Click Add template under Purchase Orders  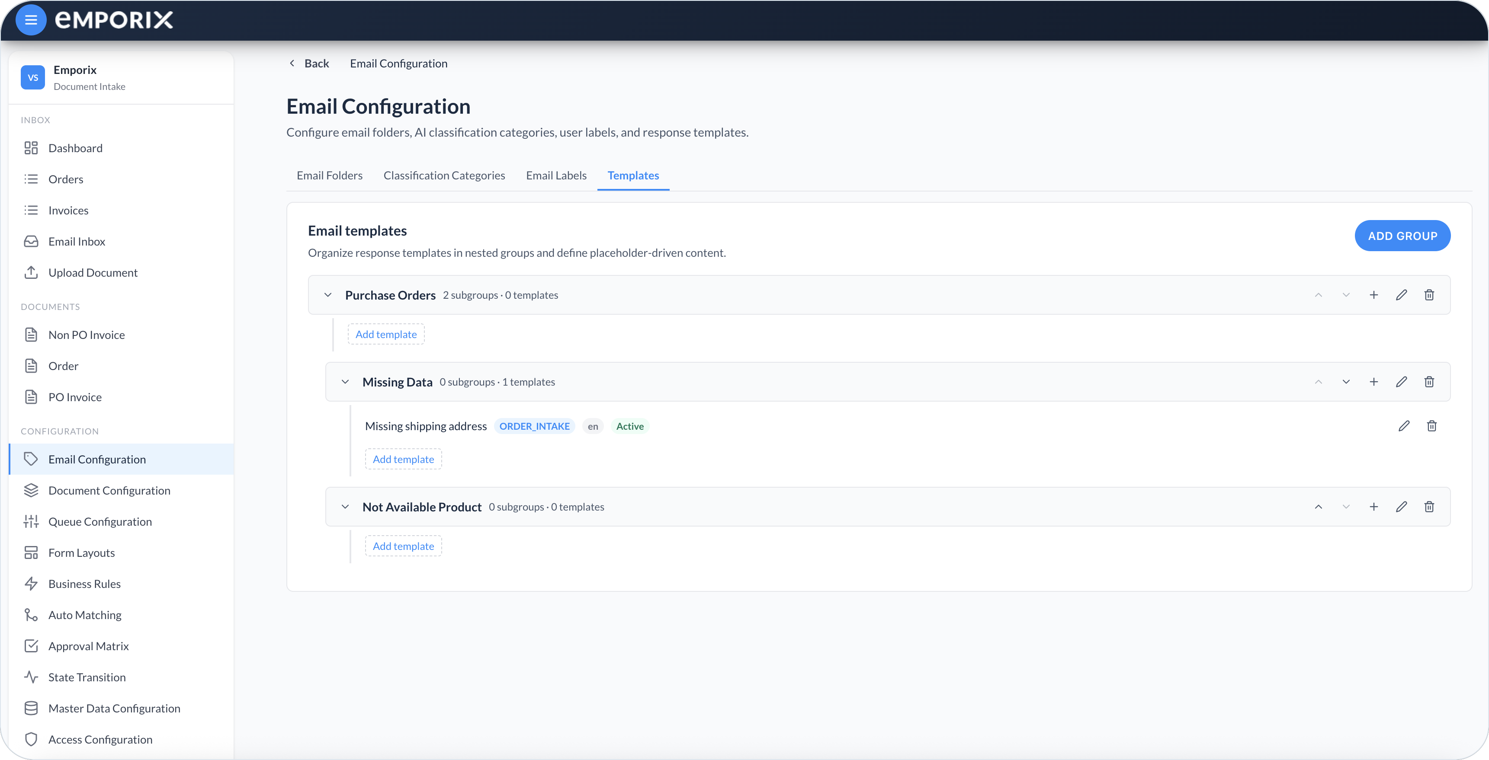tap(386, 334)
